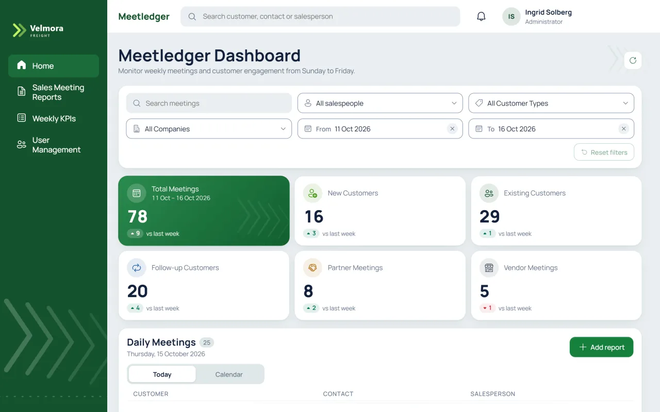Click the Vendor Meetings store icon
The image size is (660, 412).
[x=489, y=268]
